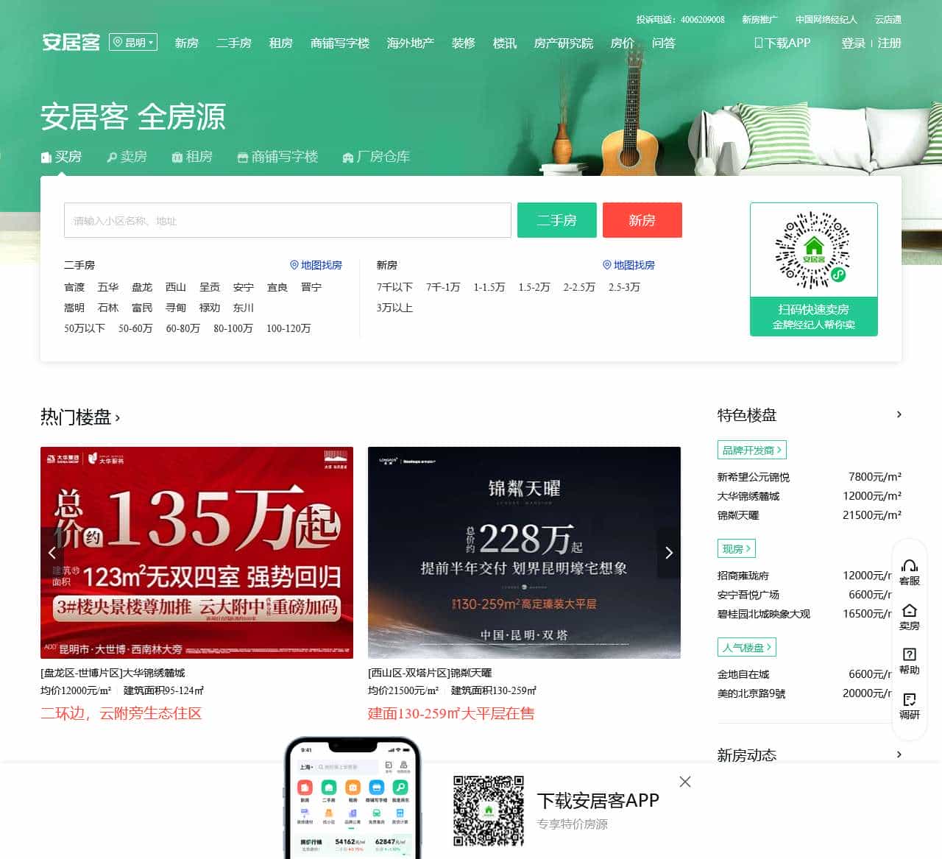The height and width of the screenshot is (859, 942).
Task: Focus the 请输入小区名称、地址 search field
Action: 288,220
